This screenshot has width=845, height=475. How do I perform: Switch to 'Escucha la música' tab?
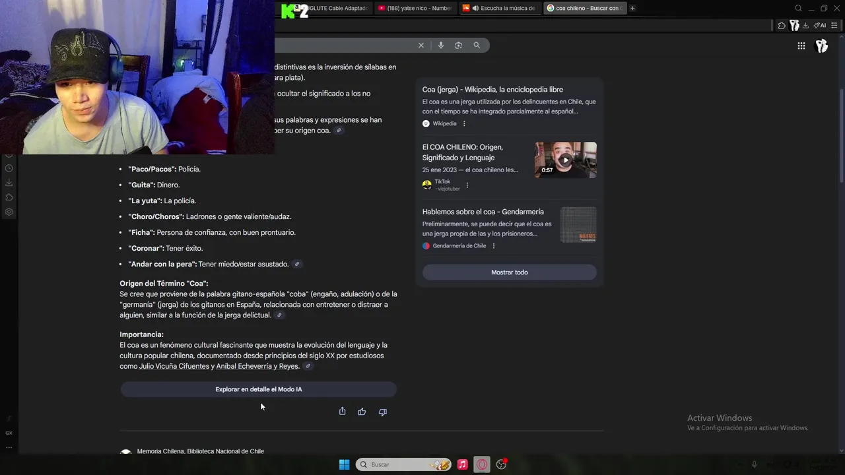click(x=499, y=8)
